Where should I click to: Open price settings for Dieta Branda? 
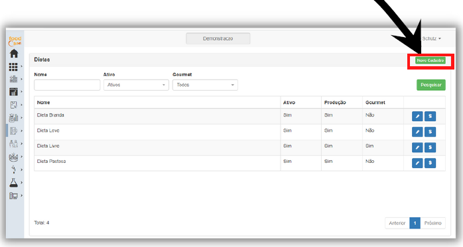click(x=430, y=116)
